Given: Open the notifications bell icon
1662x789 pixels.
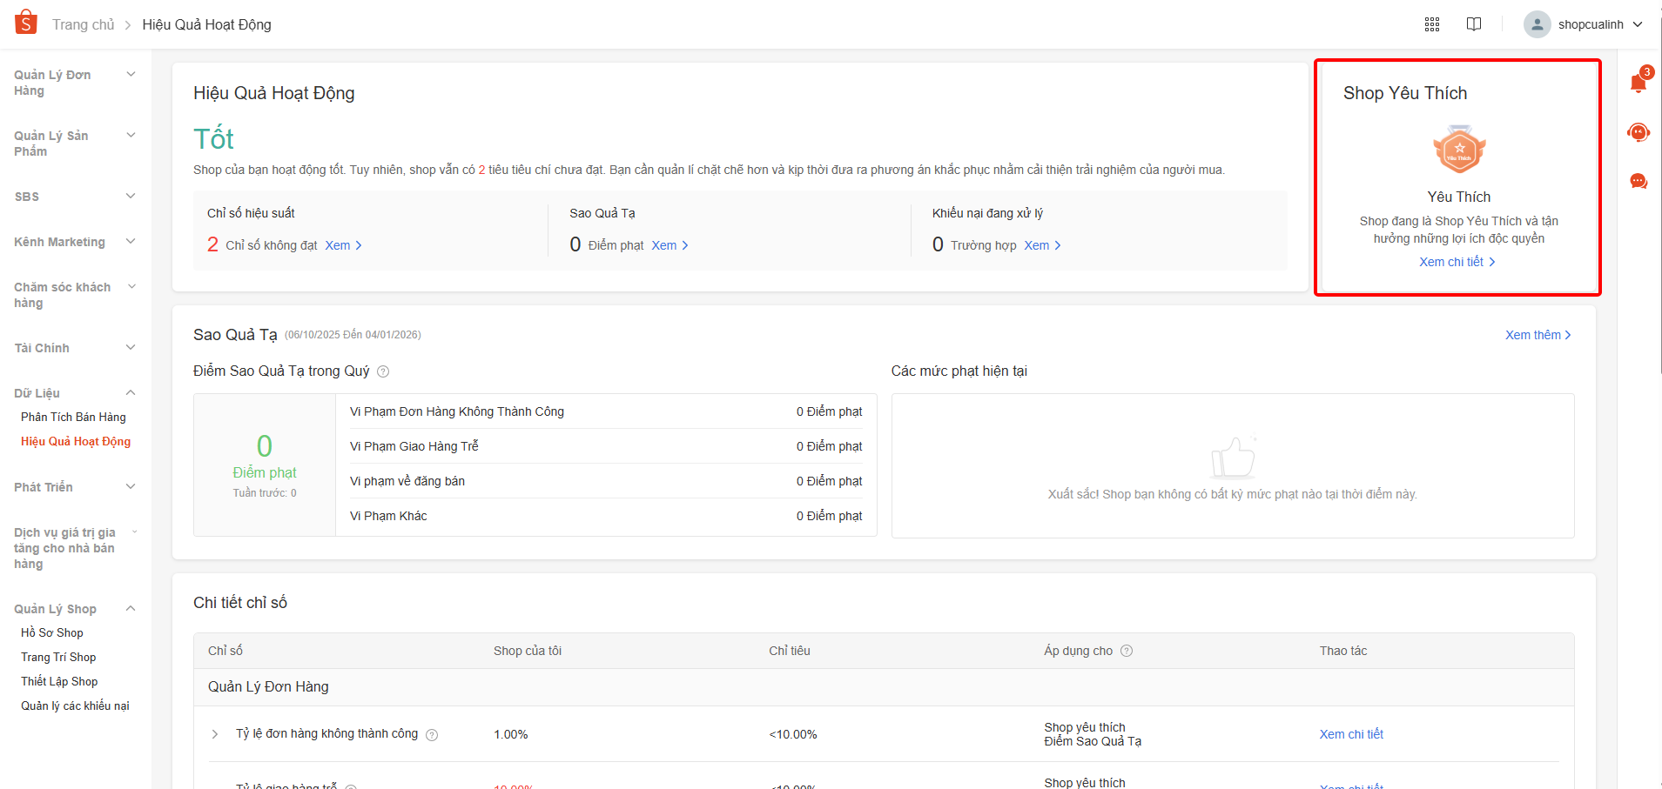Looking at the screenshot, I should point(1638,84).
